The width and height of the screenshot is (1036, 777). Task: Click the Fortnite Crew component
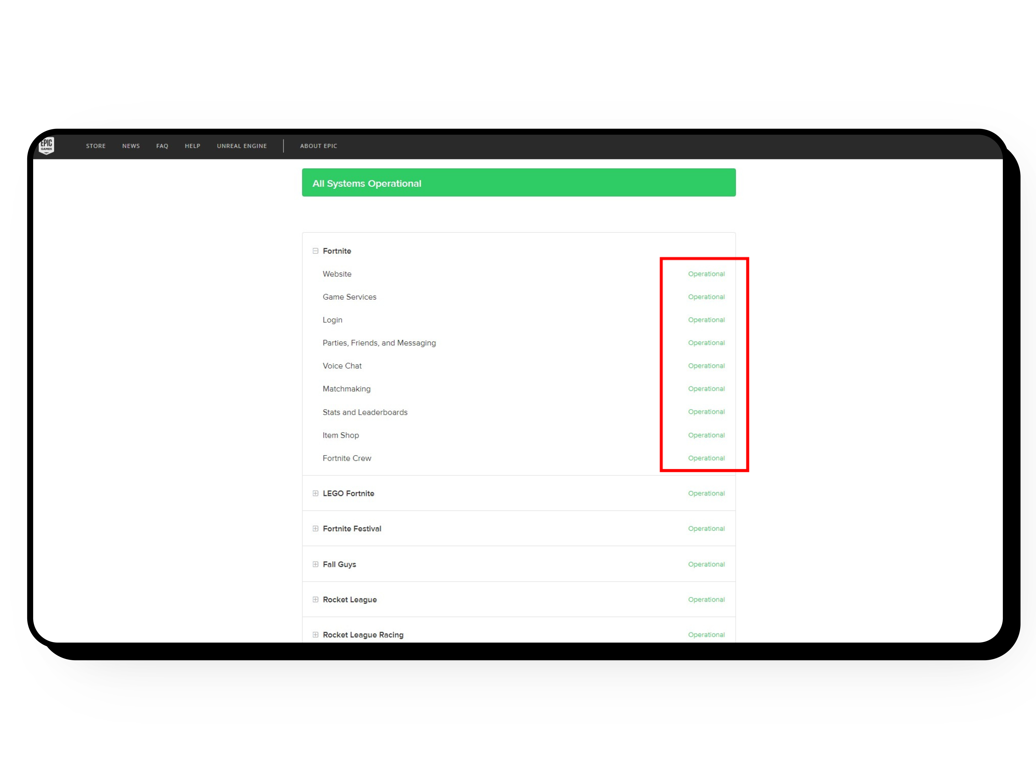pos(347,458)
